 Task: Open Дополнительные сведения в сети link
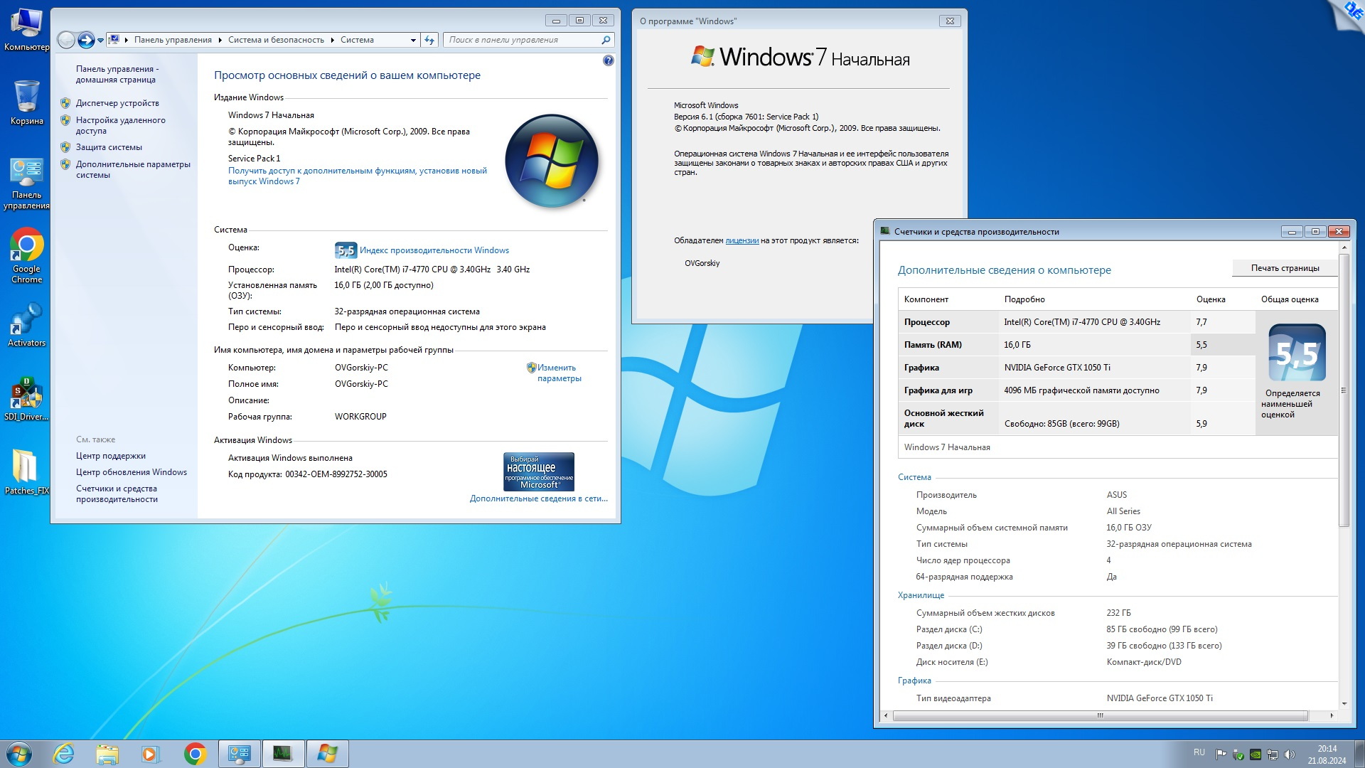point(538,498)
